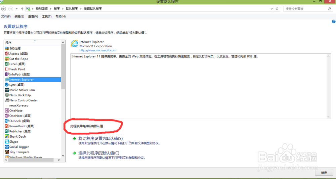Image resolution: width=336 pixels, height=179 pixels.
Task: Expand the 默认程序 breadcrumb arrow
Action: click(81, 9)
